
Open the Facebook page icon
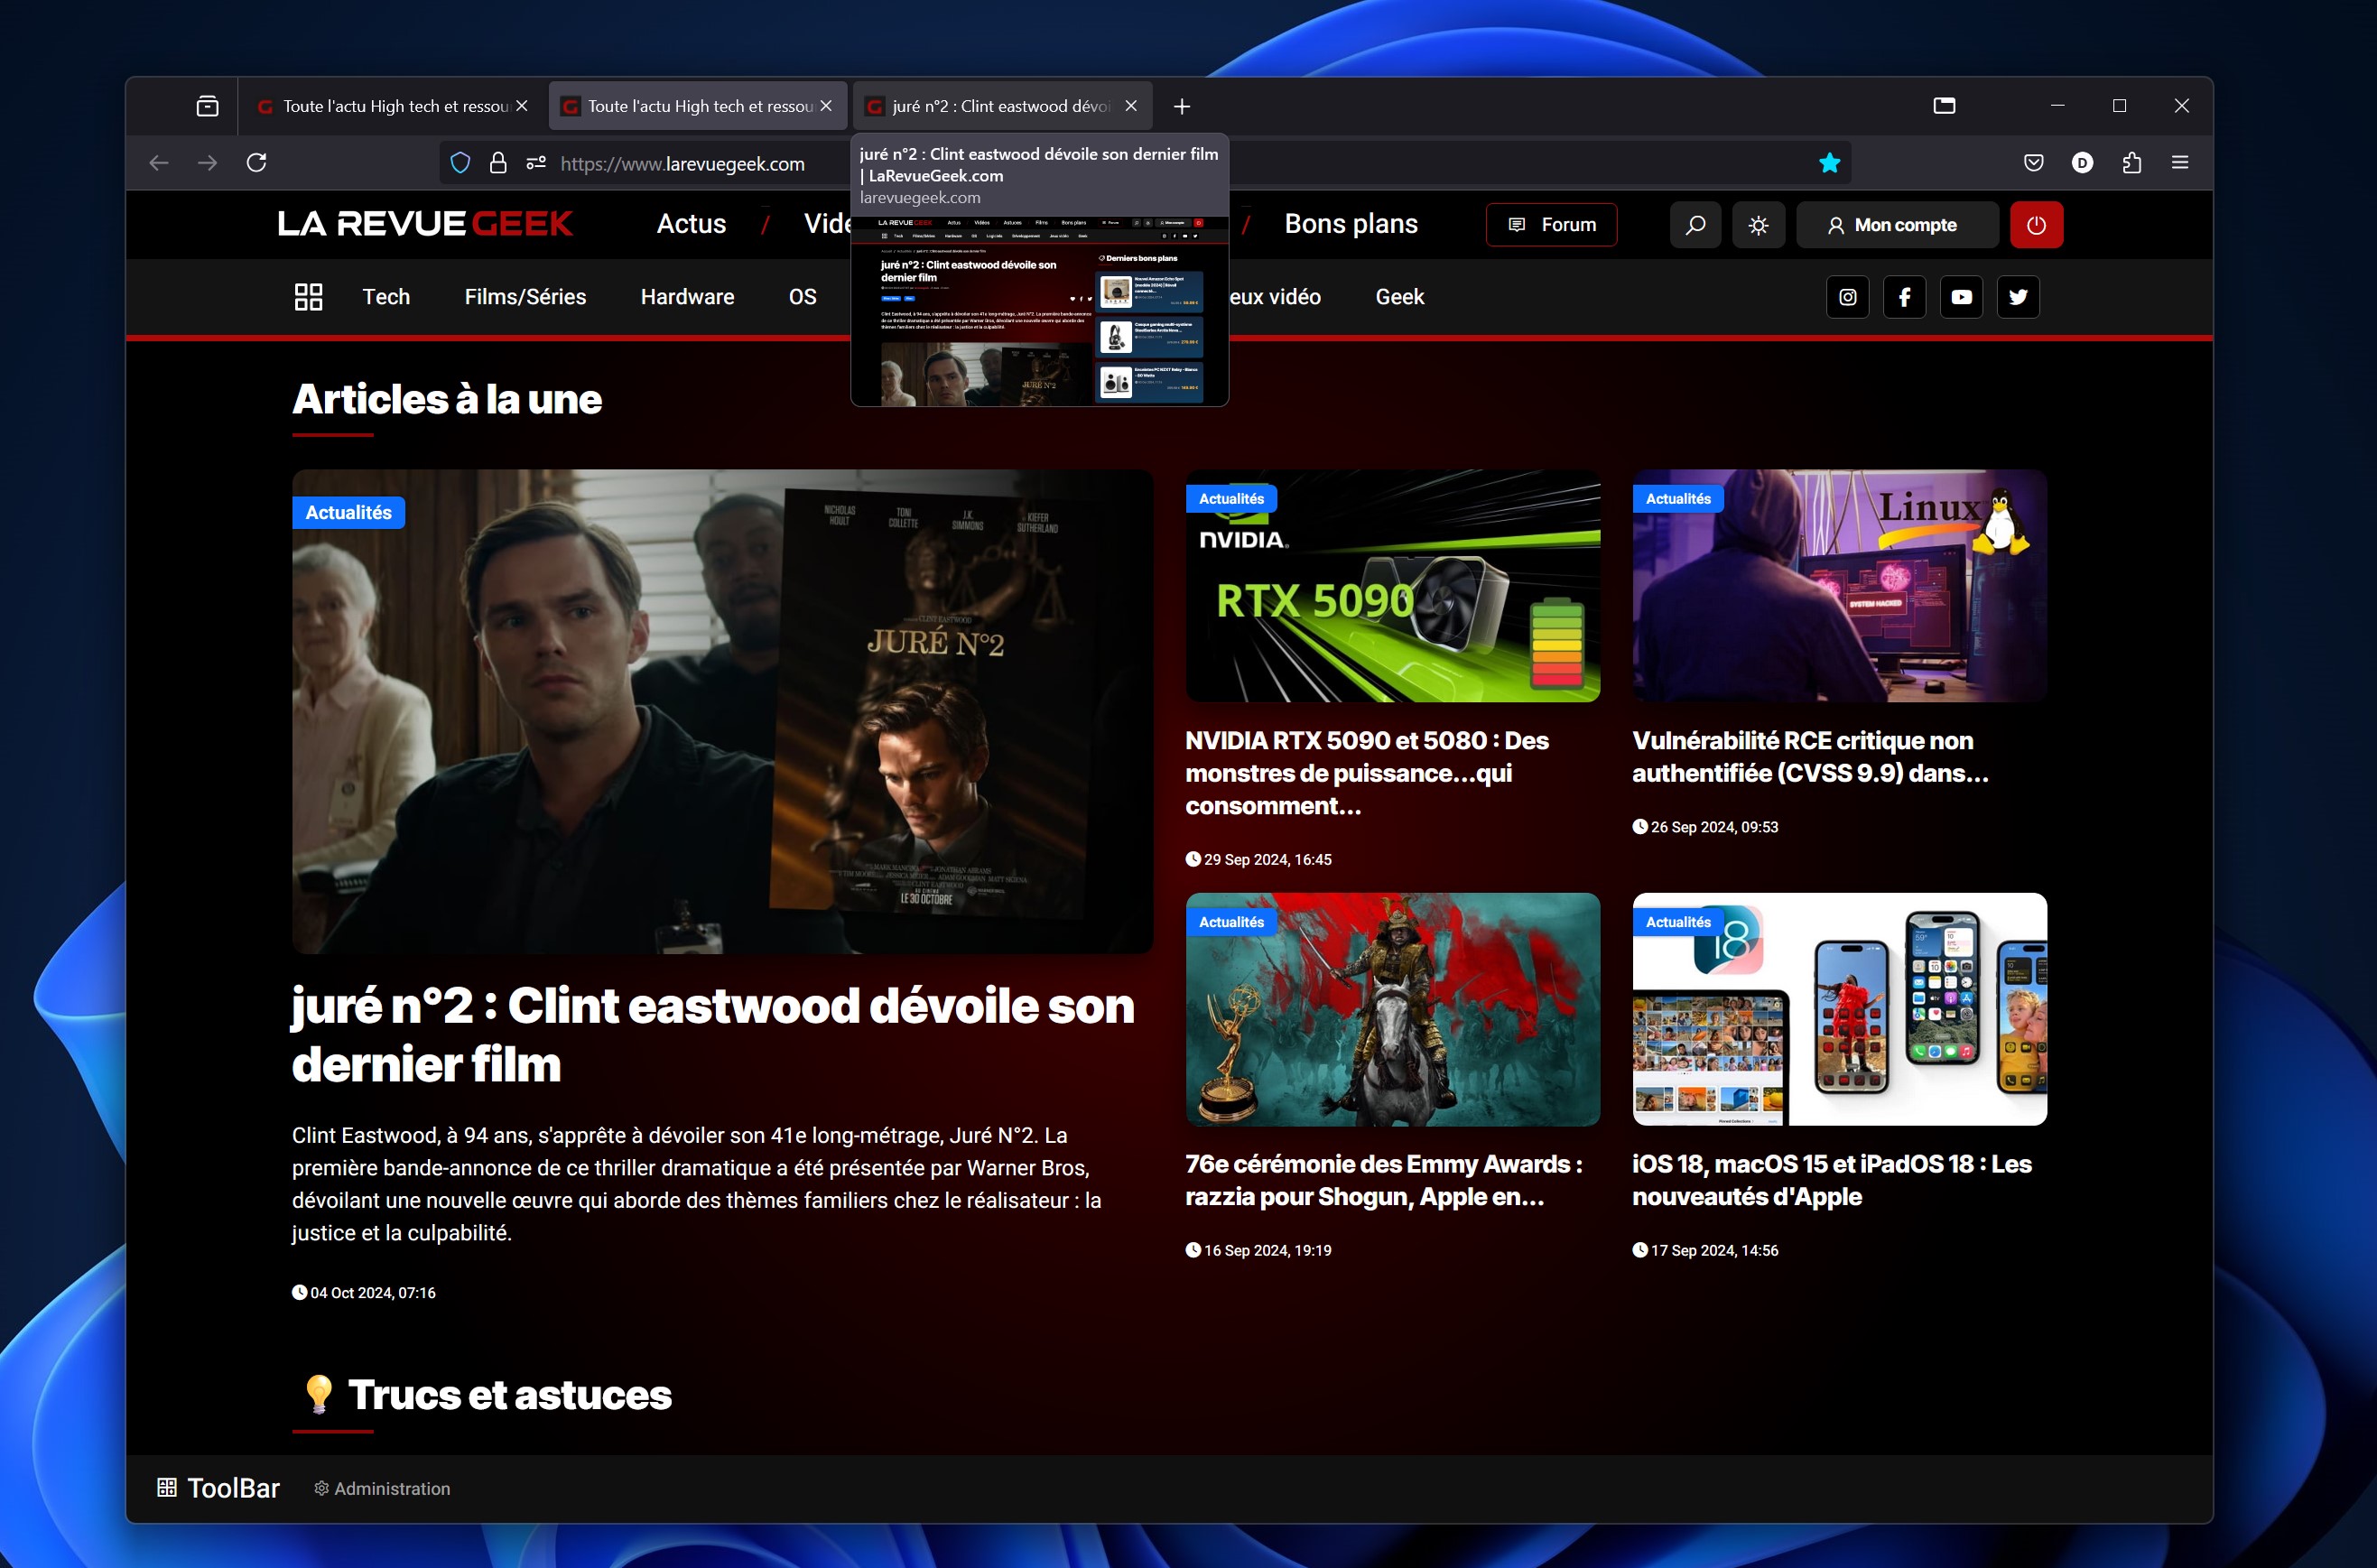1904,297
